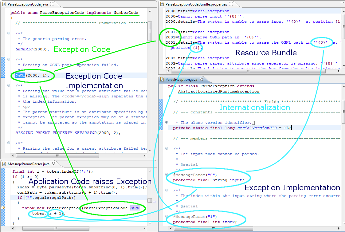Click the Java file icon on MessageParamParser.java tab
345x232 pixels.
[4, 164]
